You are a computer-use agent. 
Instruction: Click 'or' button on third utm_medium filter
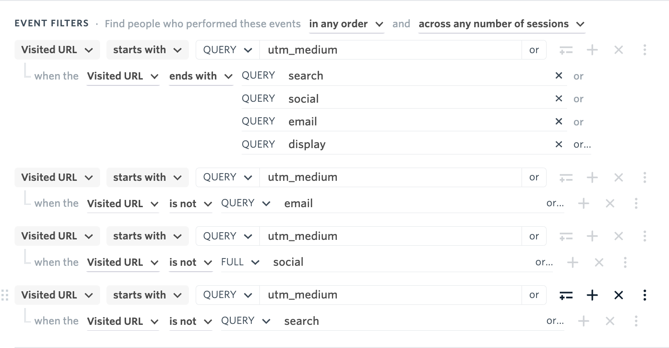click(534, 236)
